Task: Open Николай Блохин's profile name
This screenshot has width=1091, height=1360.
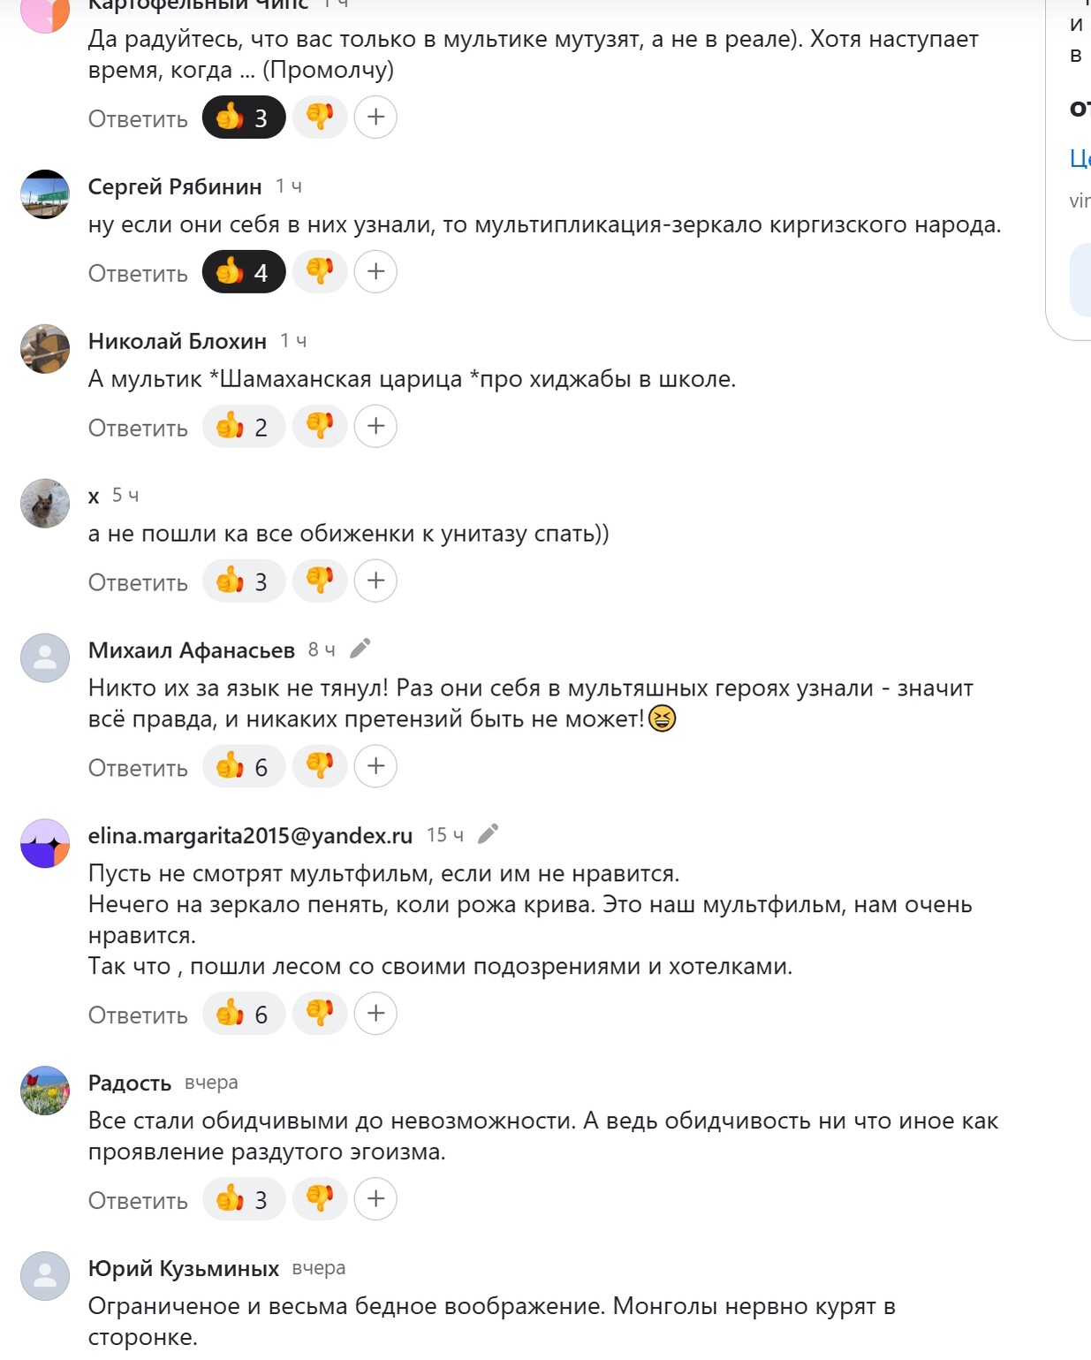Action: click(x=178, y=341)
